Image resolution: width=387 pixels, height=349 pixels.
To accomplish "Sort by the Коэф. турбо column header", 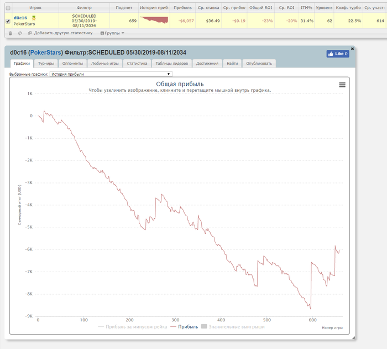I will (x=348, y=8).
